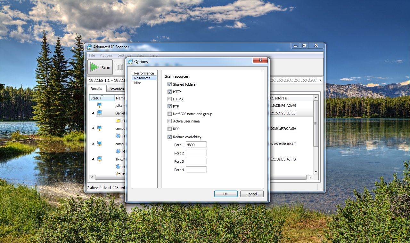Select the Performance options category
The image size is (410, 243).
(x=144, y=73)
